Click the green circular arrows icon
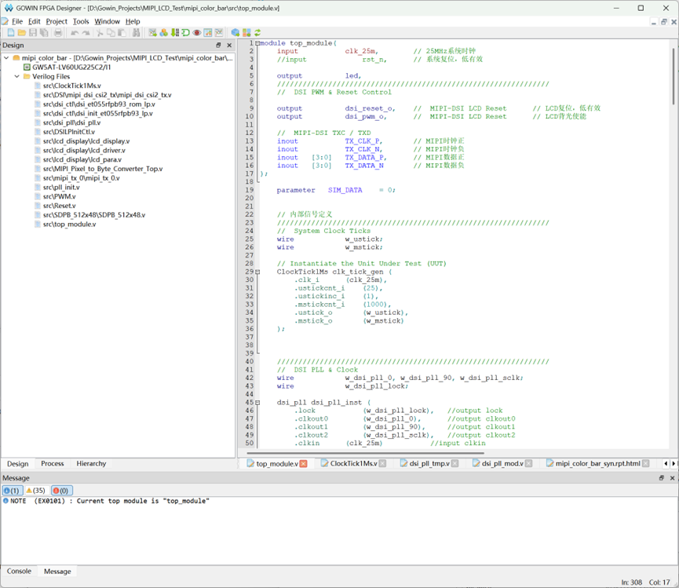 (x=257, y=33)
